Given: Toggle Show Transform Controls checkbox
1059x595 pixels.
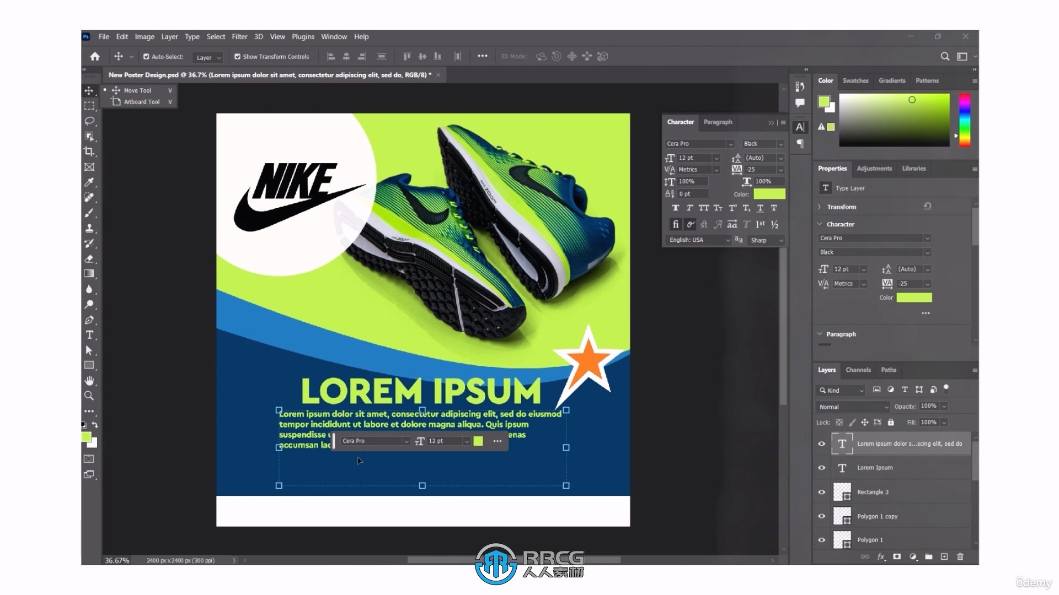Looking at the screenshot, I should [237, 57].
